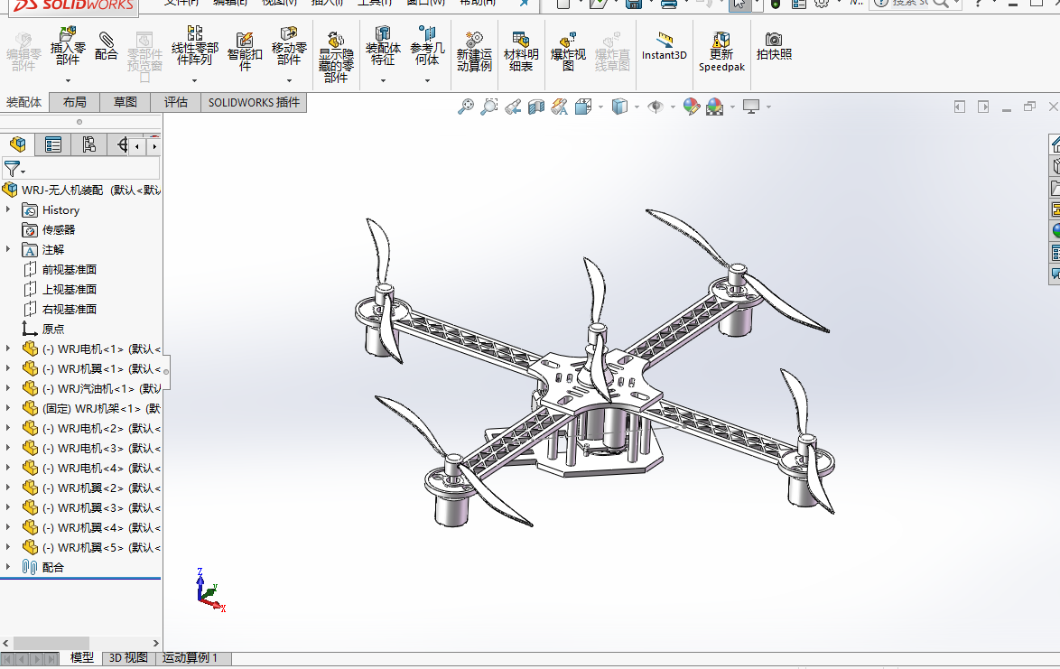The image size is (1060, 669).
Task: Open the PropertyManager tab icon
Action: click(x=52, y=144)
